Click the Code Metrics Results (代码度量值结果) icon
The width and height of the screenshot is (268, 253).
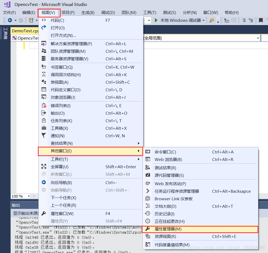tap(148, 244)
